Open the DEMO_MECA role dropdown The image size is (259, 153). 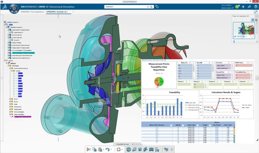(227, 8)
